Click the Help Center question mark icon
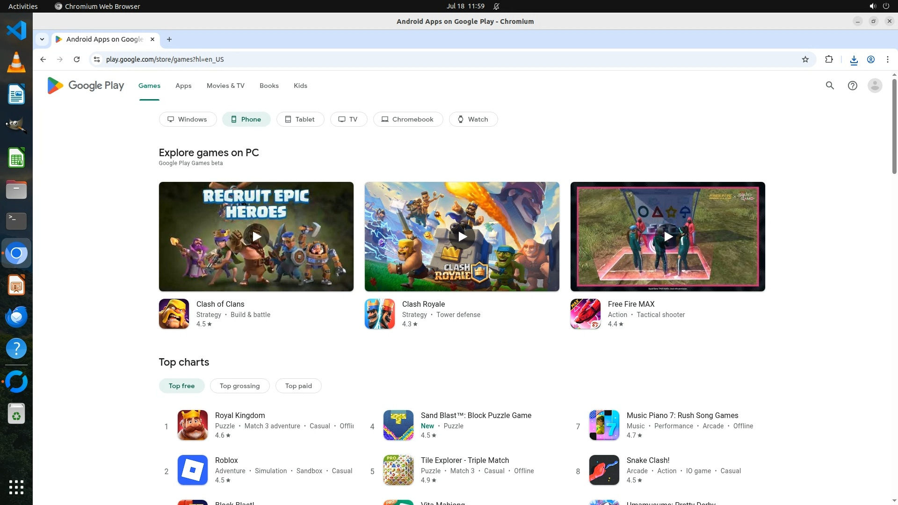This screenshot has height=505, width=898. 852,86
